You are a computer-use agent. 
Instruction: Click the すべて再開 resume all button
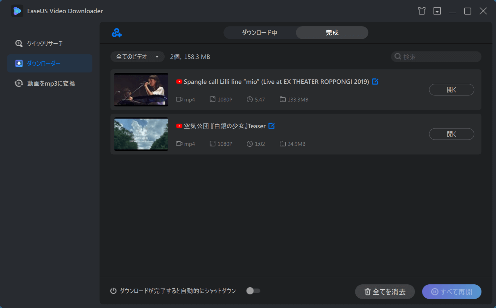[x=452, y=292]
